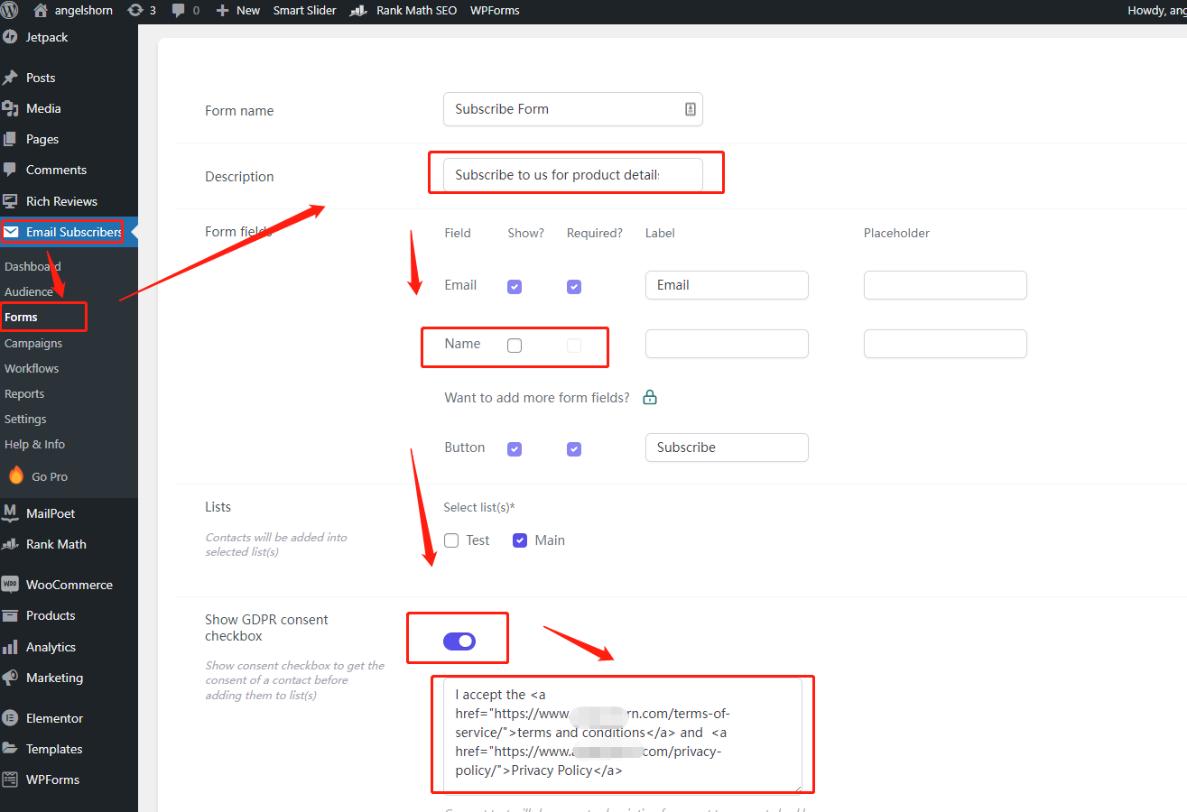
Task: Click the Pages icon in sidebar
Action: click(10, 139)
